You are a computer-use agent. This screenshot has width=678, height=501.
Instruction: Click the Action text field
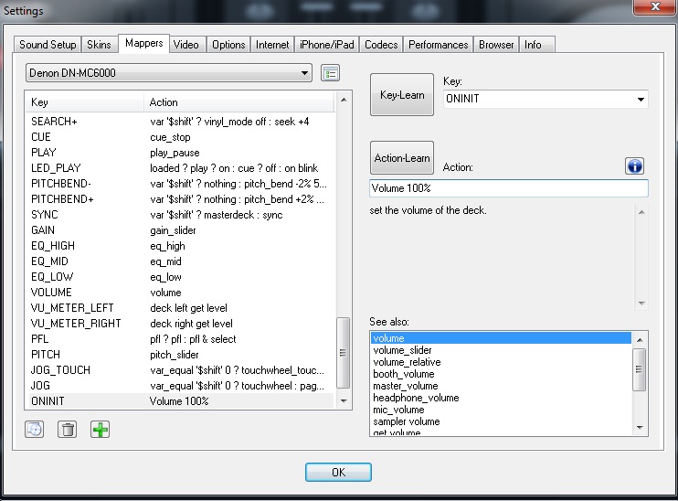tap(508, 187)
